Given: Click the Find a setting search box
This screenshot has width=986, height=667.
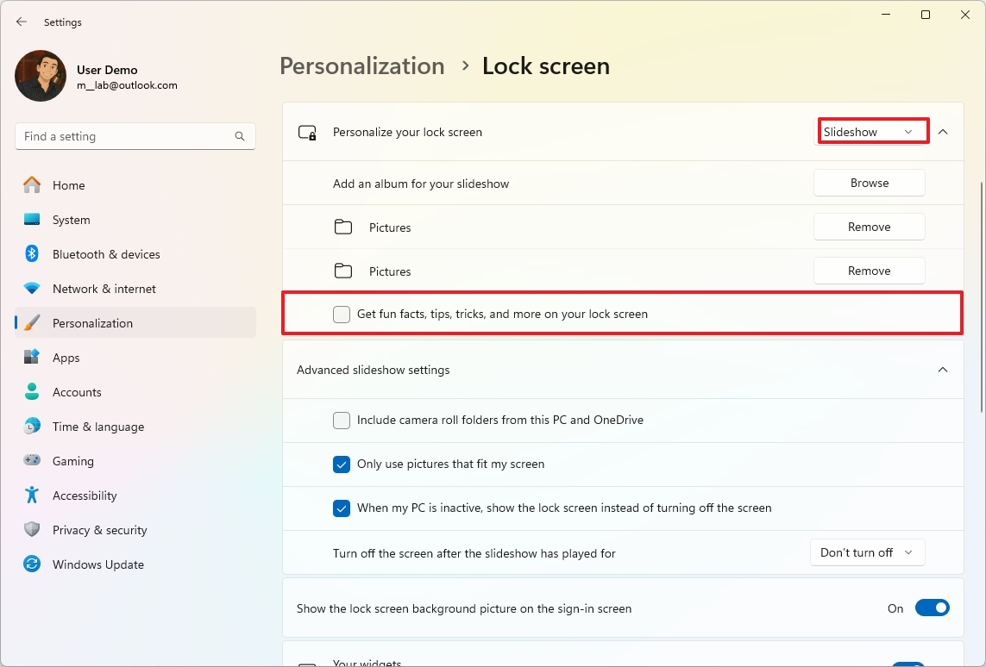Looking at the screenshot, I should click(x=125, y=136).
